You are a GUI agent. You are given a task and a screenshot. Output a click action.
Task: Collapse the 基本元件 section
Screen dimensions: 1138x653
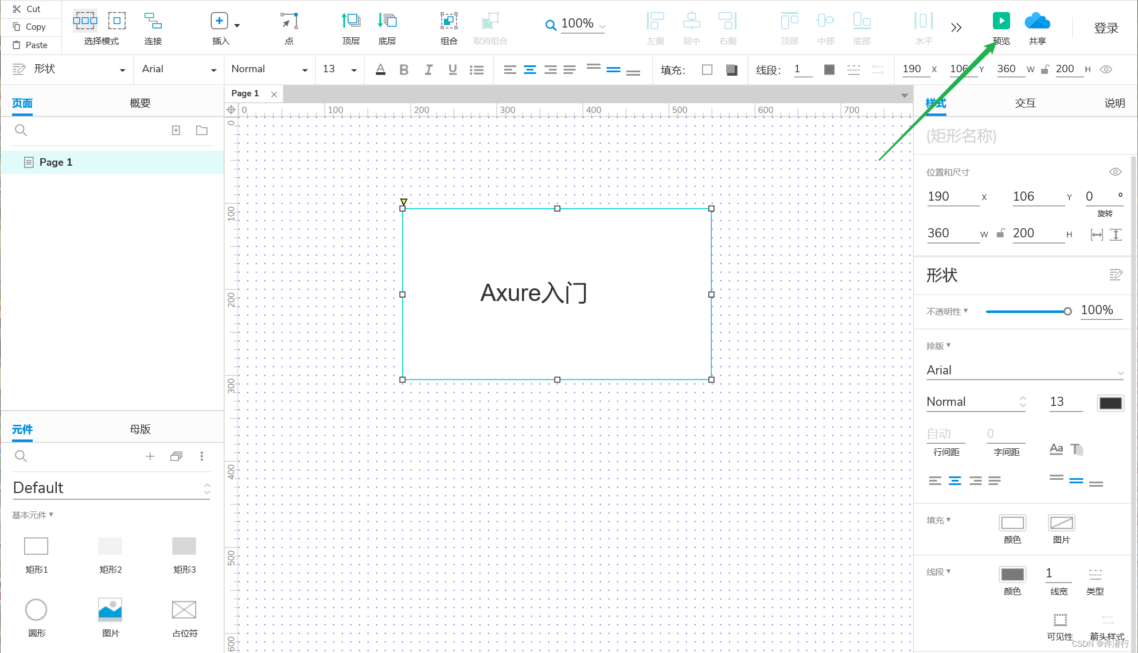[x=33, y=515]
